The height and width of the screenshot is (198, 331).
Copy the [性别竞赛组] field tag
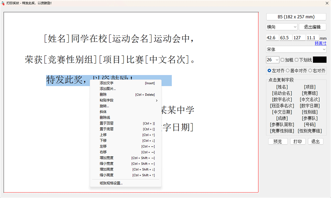310,131
